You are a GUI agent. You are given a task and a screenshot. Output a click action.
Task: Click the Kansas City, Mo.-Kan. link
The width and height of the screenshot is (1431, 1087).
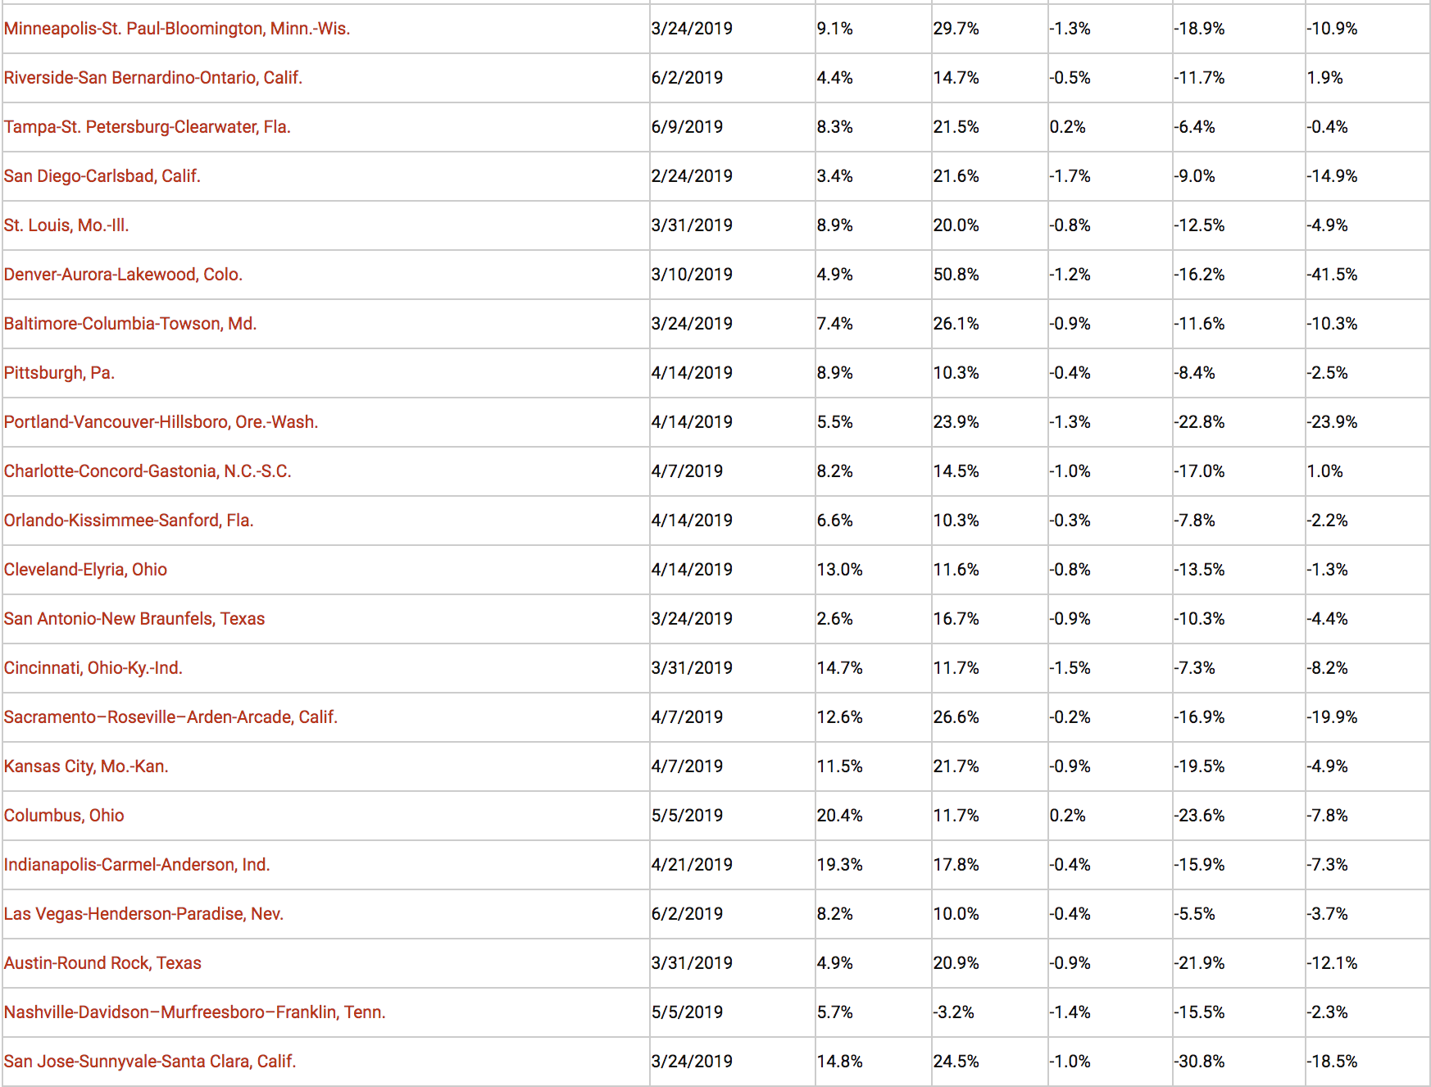click(x=86, y=766)
